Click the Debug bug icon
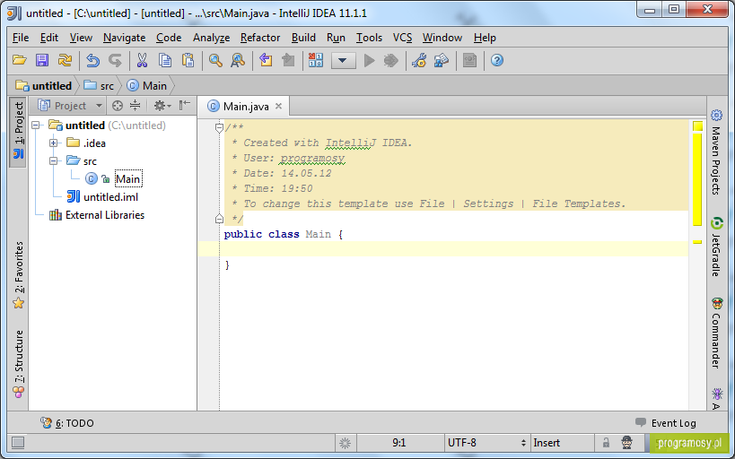 (x=391, y=60)
